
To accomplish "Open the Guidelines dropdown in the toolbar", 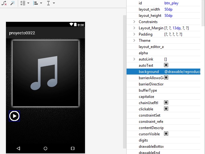I will click(50, 3).
